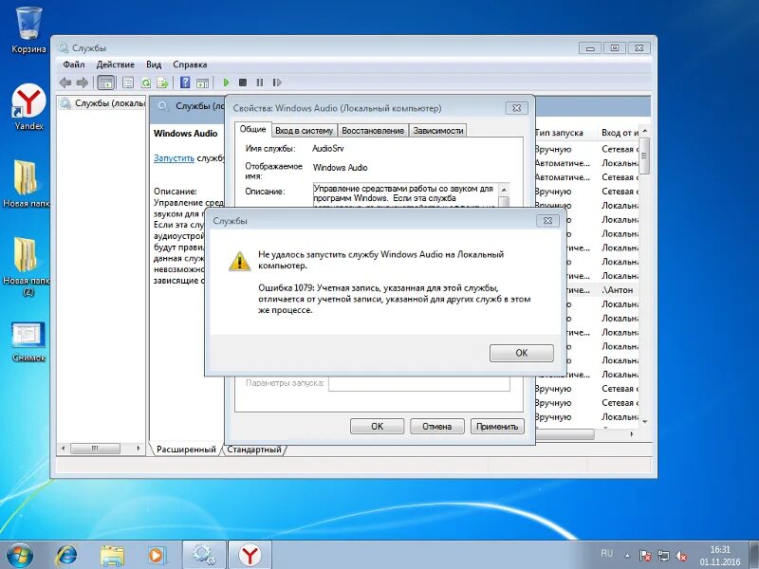The width and height of the screenshot is (759, 569).
Task: Open the Корзина desktop icon
Action: (x=29, y=29)
